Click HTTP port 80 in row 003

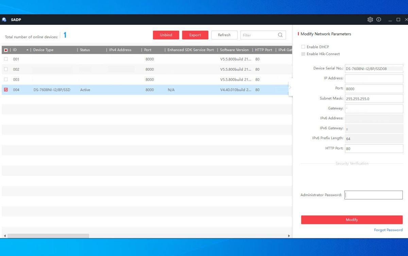click(257, 80)
